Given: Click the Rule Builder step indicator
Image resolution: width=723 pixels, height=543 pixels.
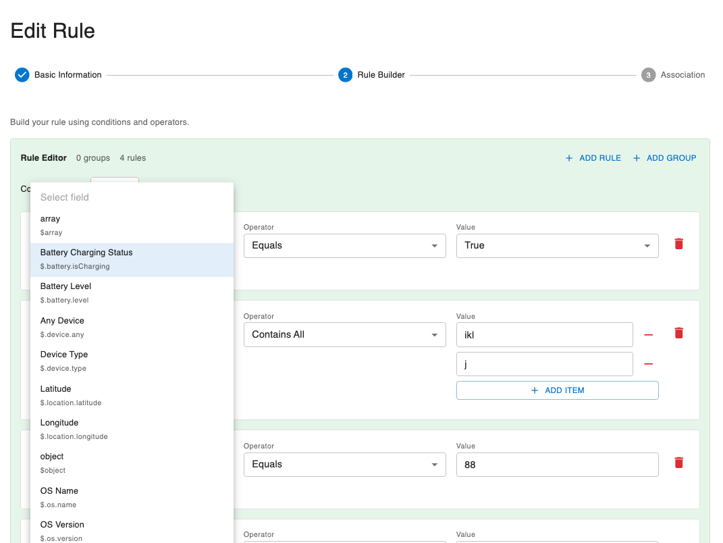Looking at the screenshot, I should pyautogui.click(x=346, y=74).
